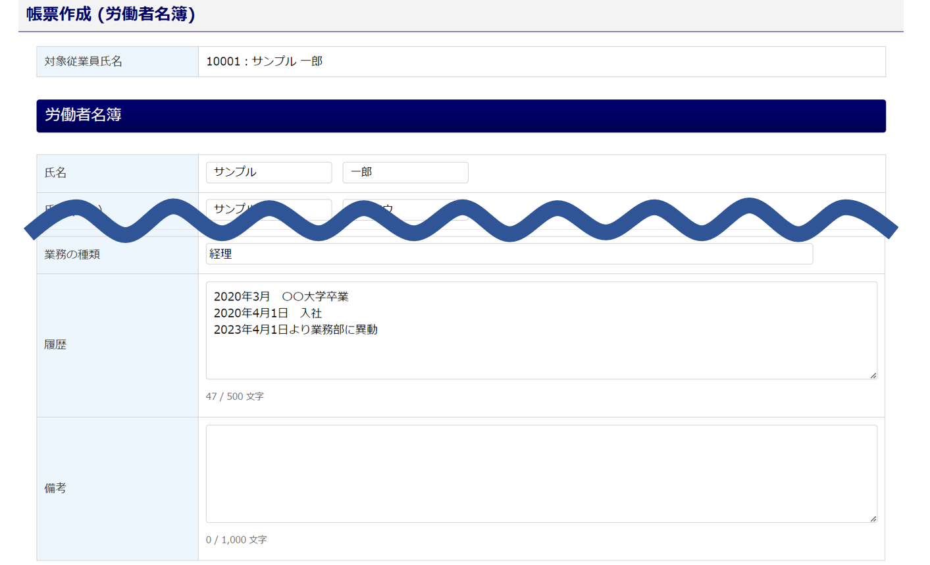930x565 pixels.
Task: Place cursor on the 2020年4月1日 入社 line
Action: coord(268,313)
